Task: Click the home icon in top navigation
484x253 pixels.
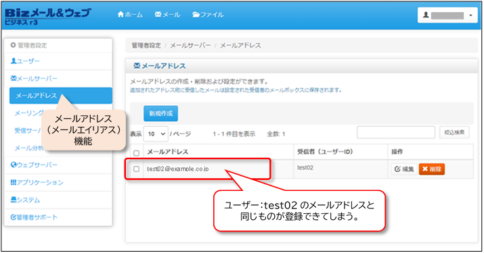Action: (120, 14)
